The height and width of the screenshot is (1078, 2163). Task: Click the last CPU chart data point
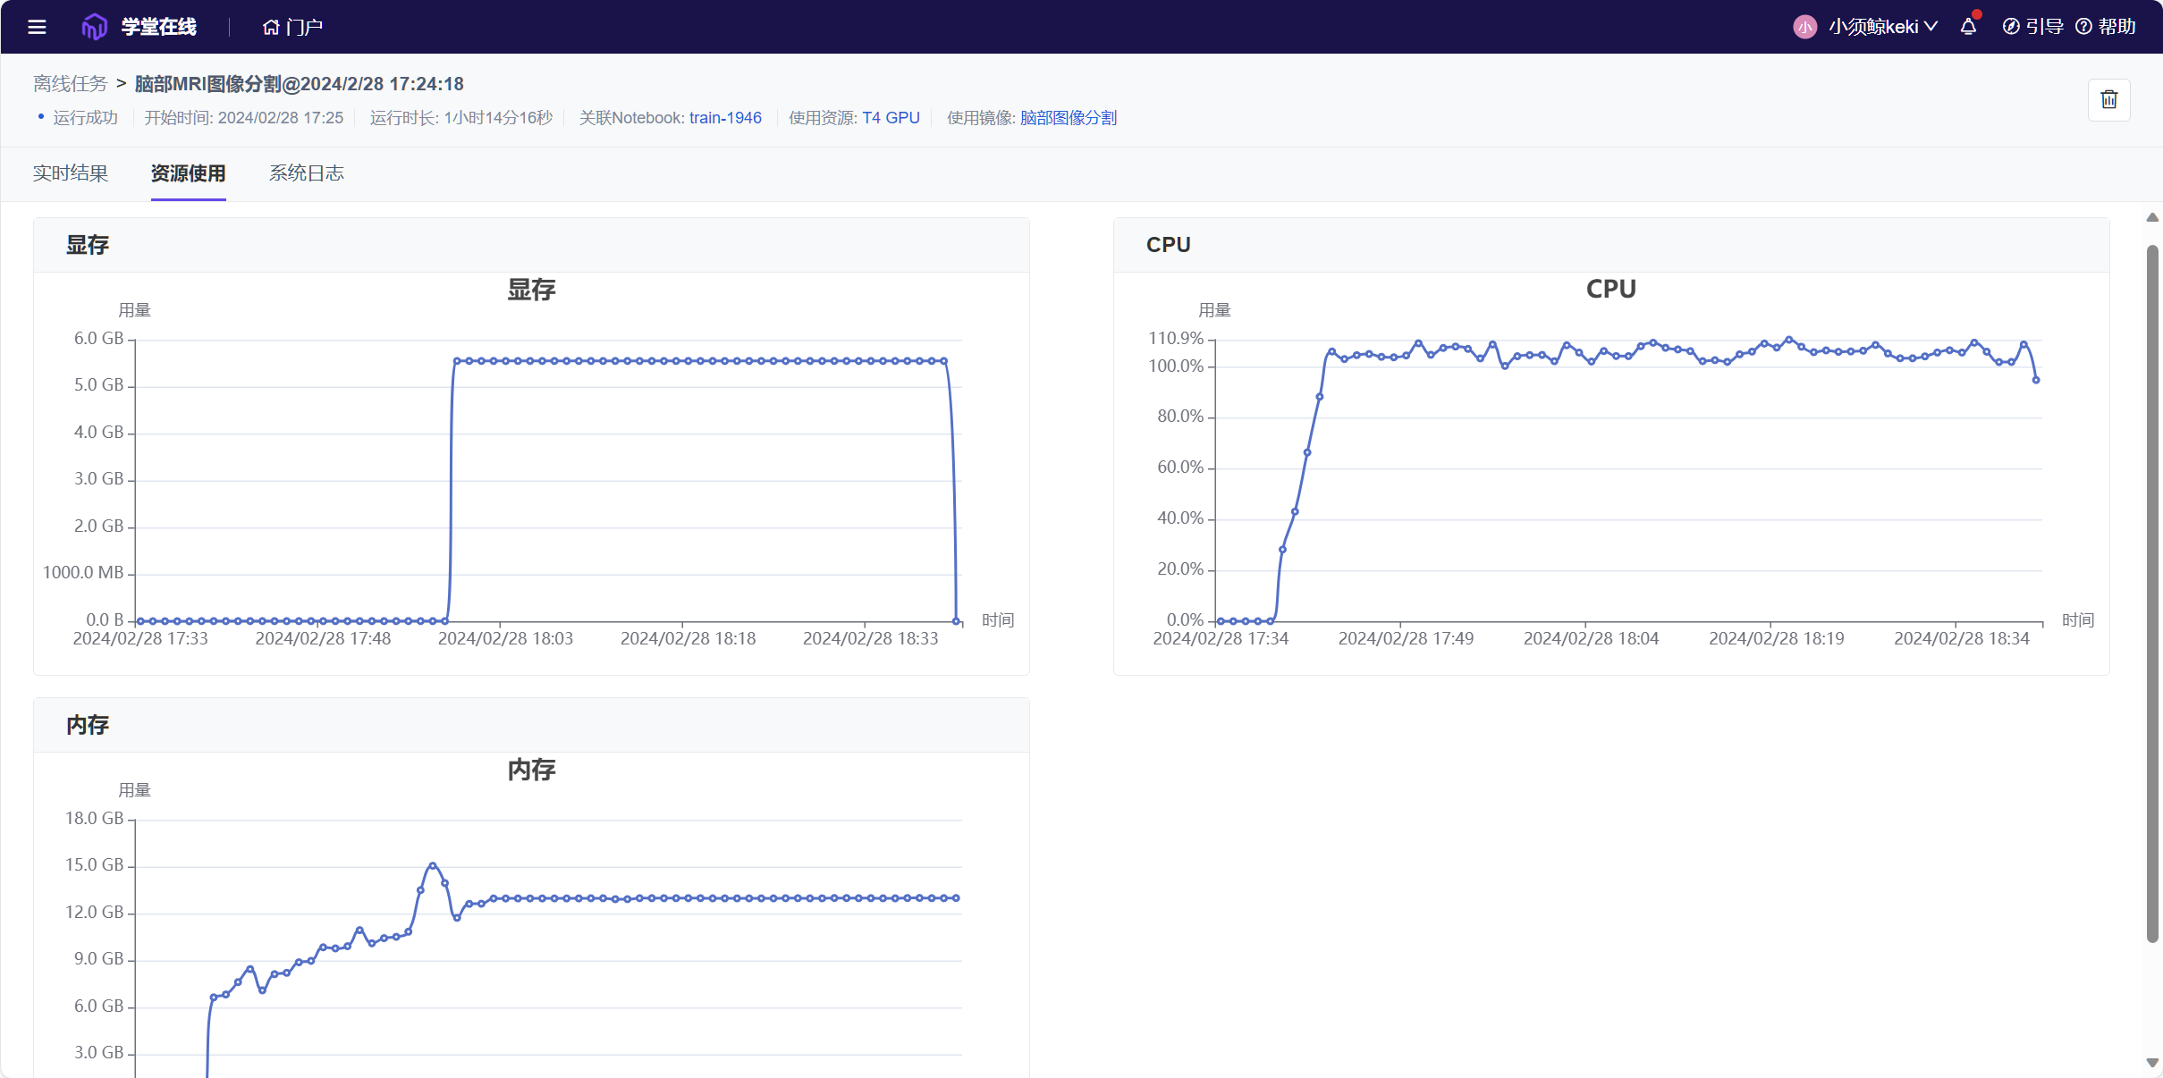tap(2036, 380)
